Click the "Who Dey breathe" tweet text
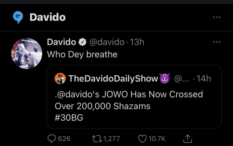Screen dimensions: 233x146 tap(82, 54)
